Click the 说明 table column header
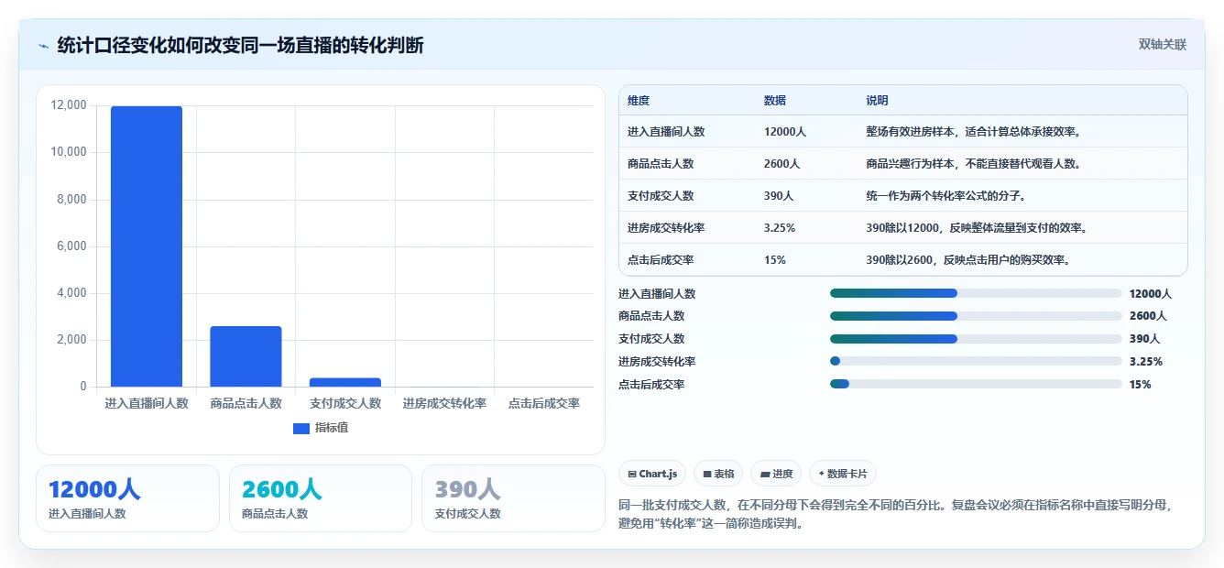 pos(877,101)
